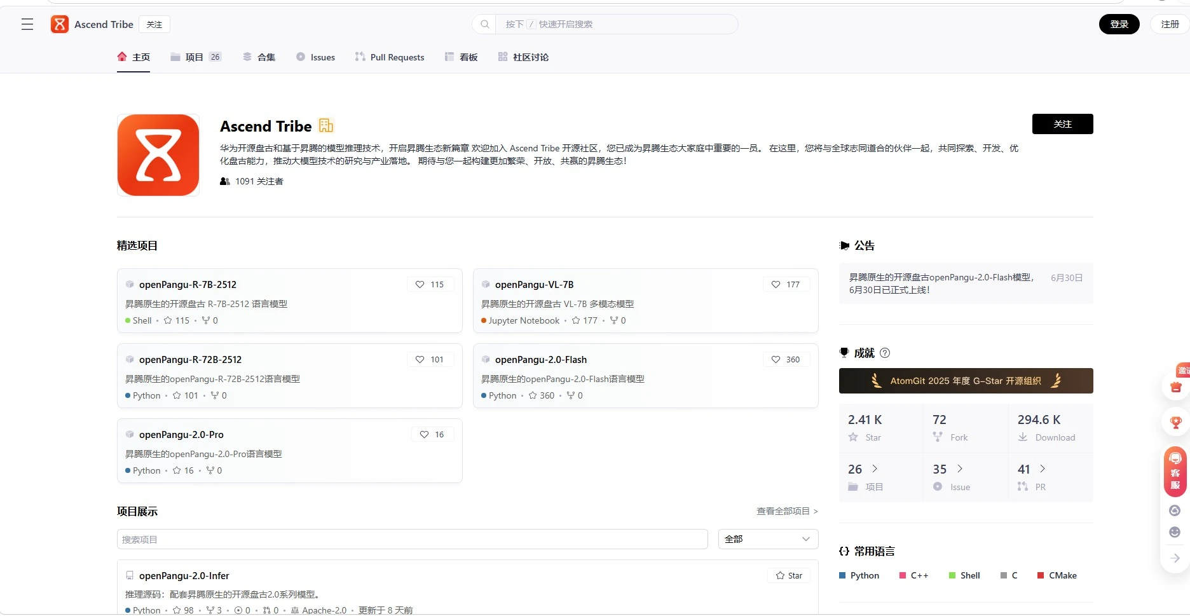Like openPangu-2.0-Pro with heart 16
This screenshot has width=1190, height=616.
tap(432, 434)
